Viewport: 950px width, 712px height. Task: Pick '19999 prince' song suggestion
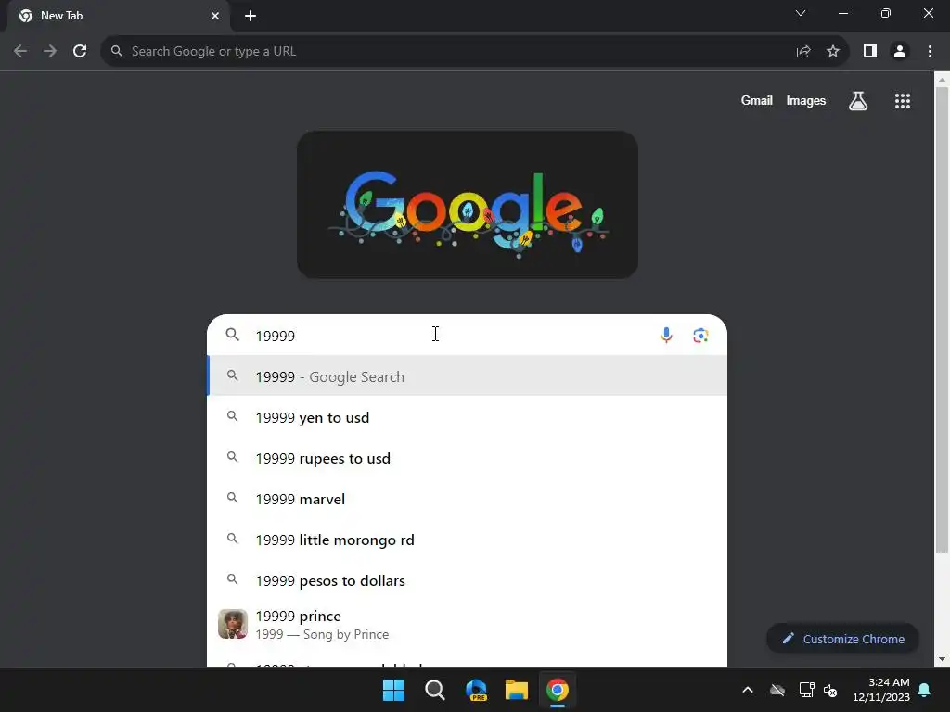(x=468, y=624)
